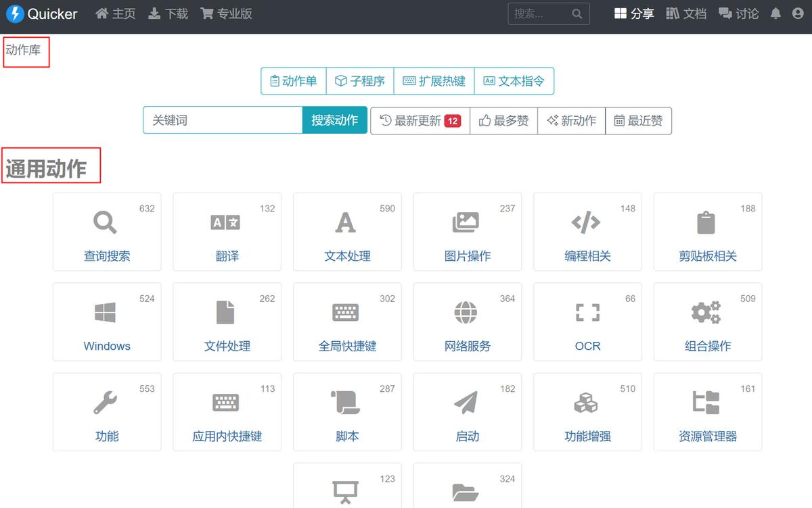Click the notification bell icon
812x508 pixels.
[776, 14]
